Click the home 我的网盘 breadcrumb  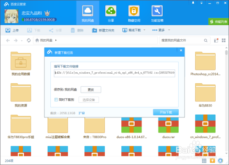44,40
